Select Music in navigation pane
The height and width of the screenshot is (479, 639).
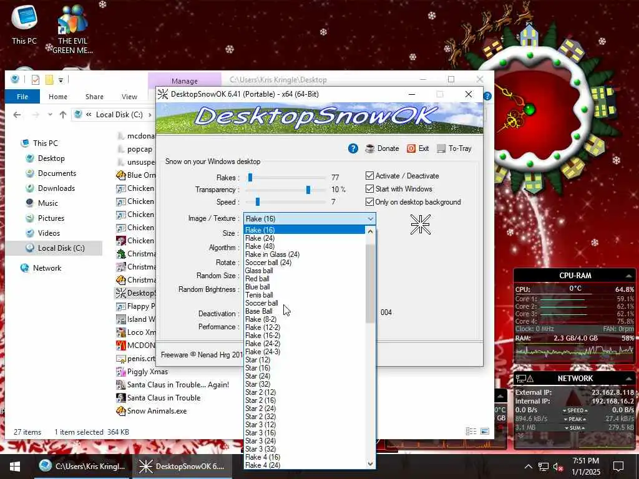pos(47,203)
